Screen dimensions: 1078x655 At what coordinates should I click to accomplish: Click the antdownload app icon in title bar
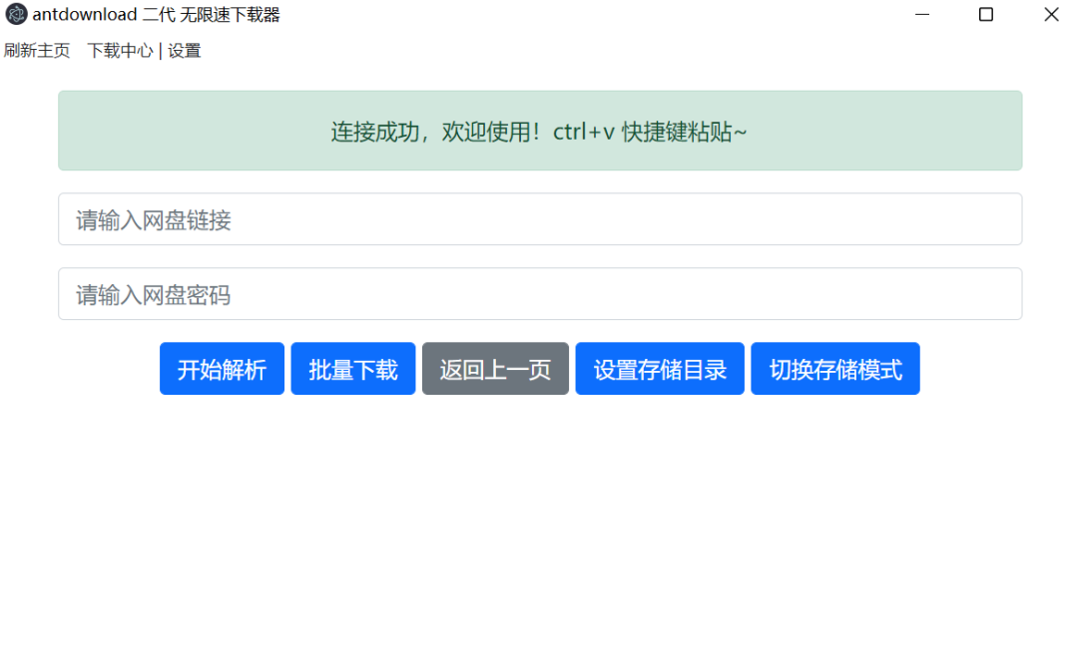(16, 14)
